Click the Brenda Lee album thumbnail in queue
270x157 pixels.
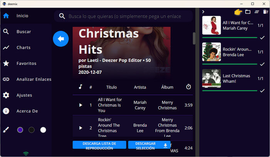(211, 52)
